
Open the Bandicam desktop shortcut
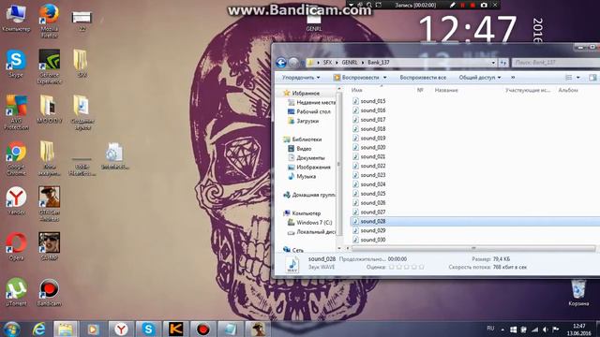(x=49, y=292)
